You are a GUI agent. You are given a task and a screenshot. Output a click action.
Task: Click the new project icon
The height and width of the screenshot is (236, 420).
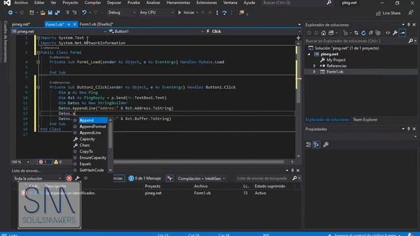[x=31, y=12]
